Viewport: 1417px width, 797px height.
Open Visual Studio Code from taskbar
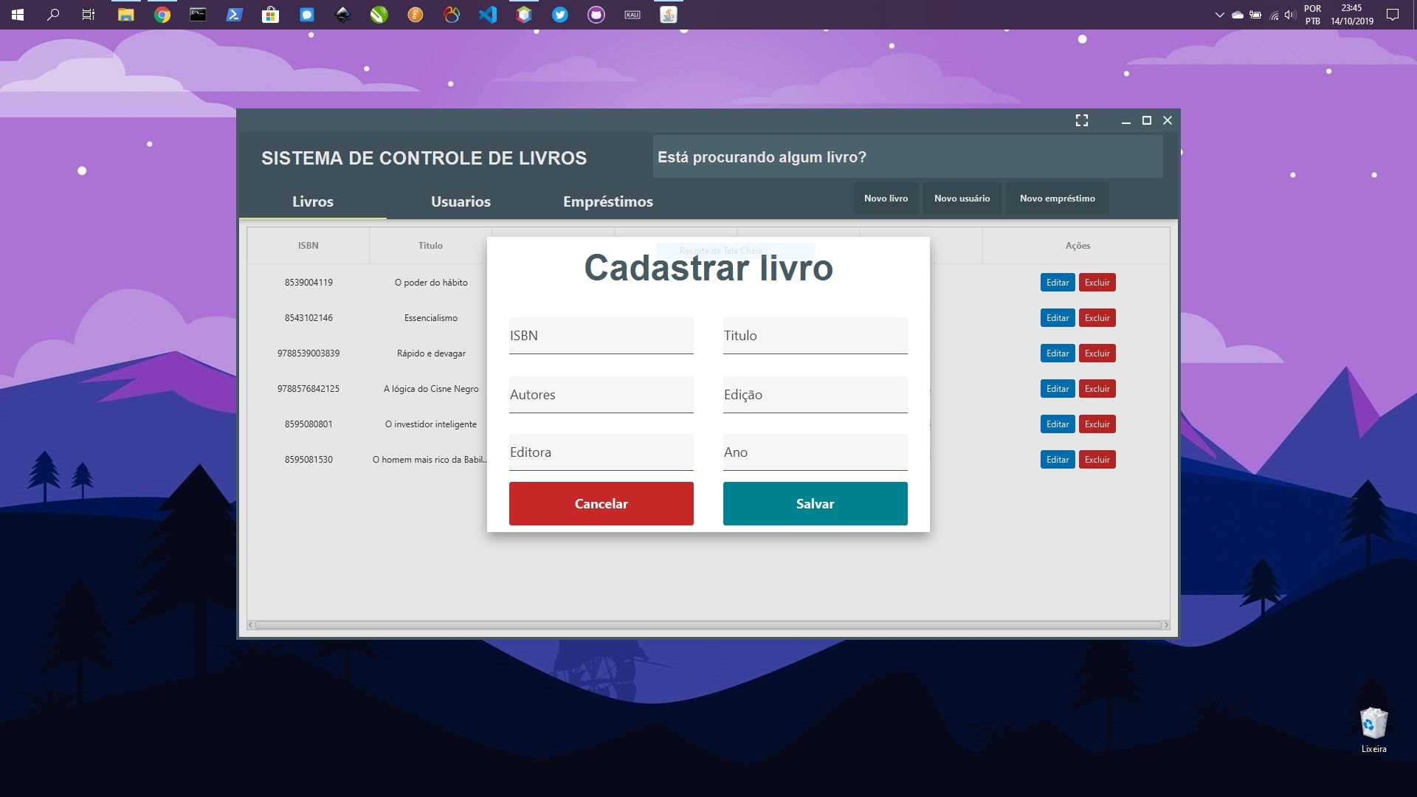tap(487, 15)
